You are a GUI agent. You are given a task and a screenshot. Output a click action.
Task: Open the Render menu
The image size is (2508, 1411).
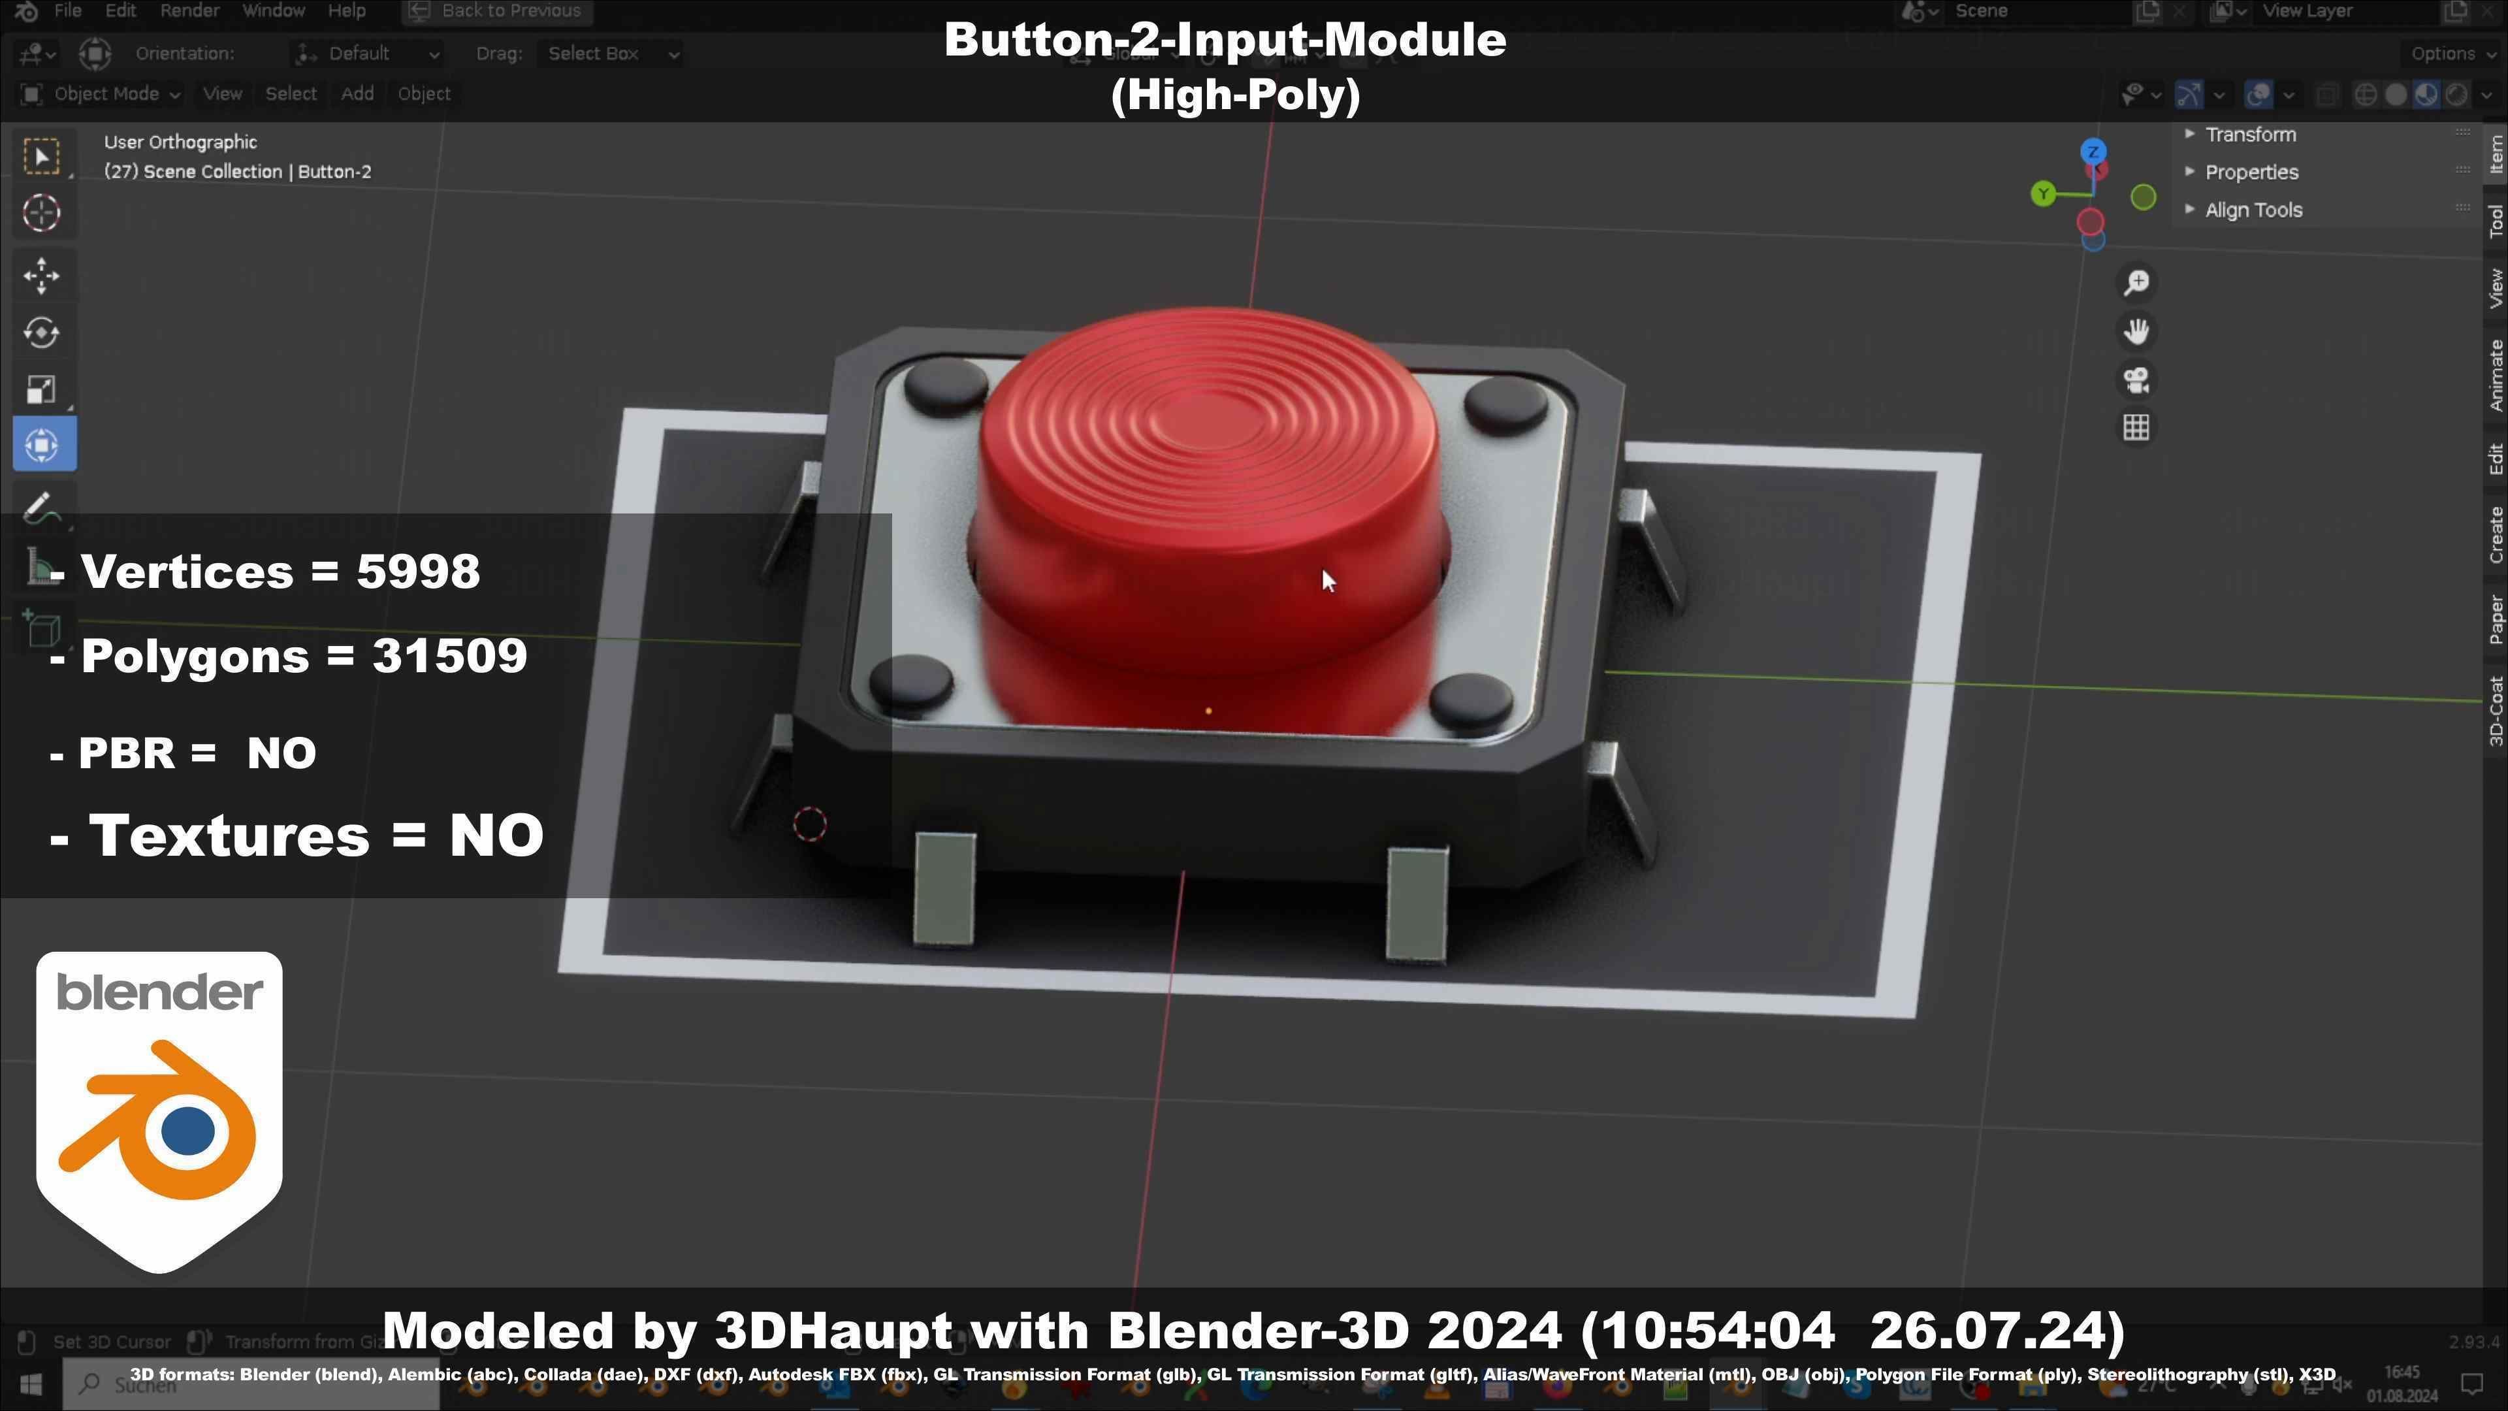coord(189,10)
